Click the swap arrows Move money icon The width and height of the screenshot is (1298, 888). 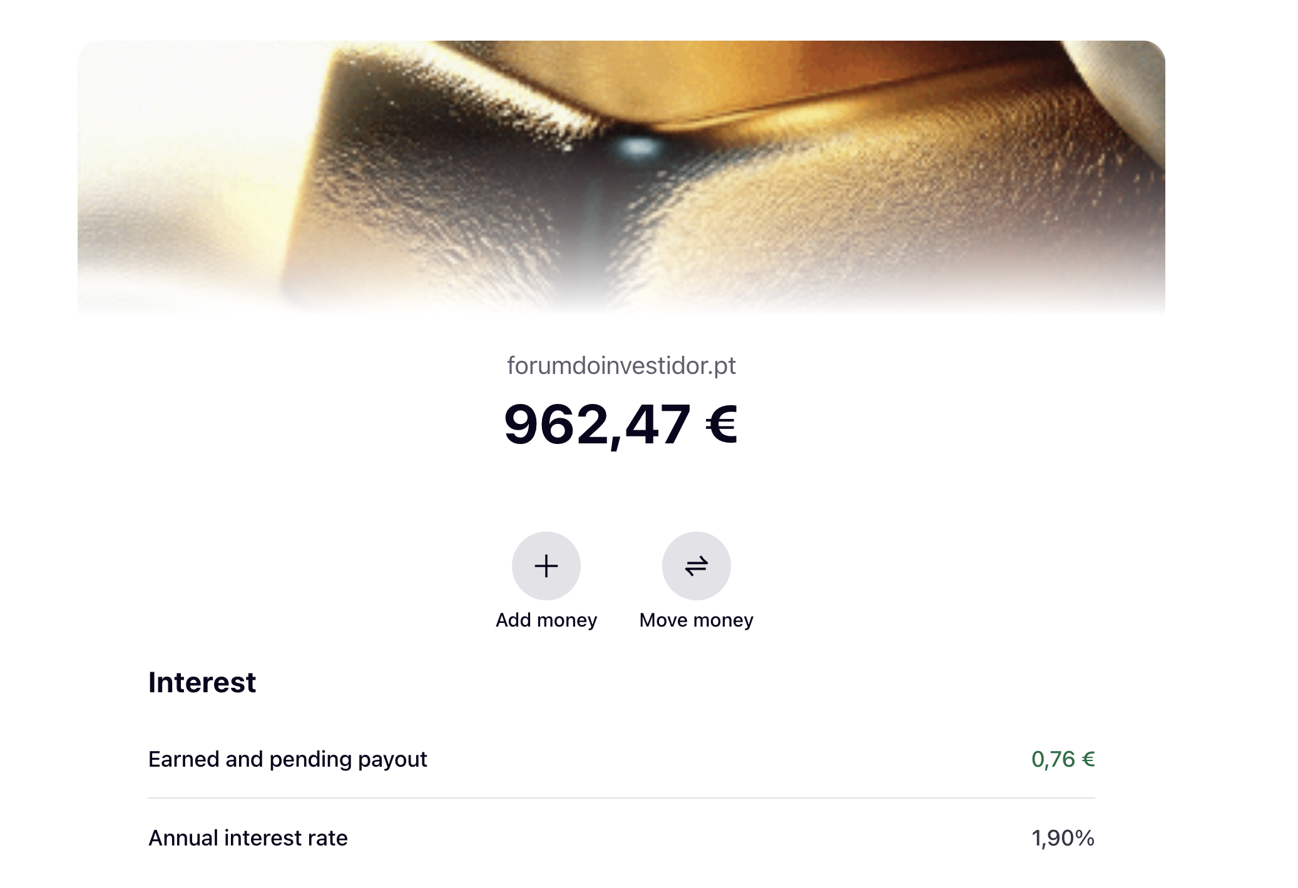696,566
